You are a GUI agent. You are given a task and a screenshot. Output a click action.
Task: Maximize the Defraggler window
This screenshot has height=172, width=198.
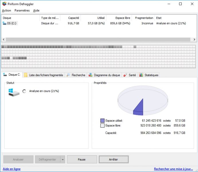tap(181, 4)
